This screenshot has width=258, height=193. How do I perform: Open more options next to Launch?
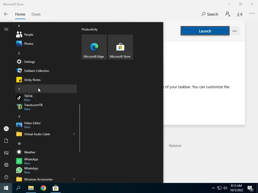tap(235, 31)
